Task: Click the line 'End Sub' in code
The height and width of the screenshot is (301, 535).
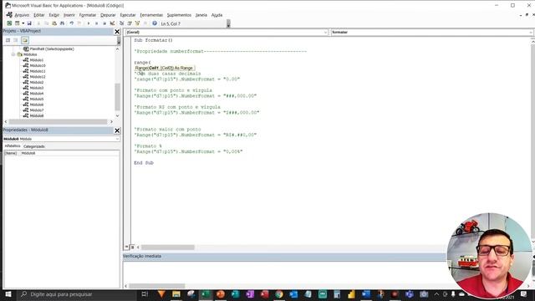Action: pos(144,163)
